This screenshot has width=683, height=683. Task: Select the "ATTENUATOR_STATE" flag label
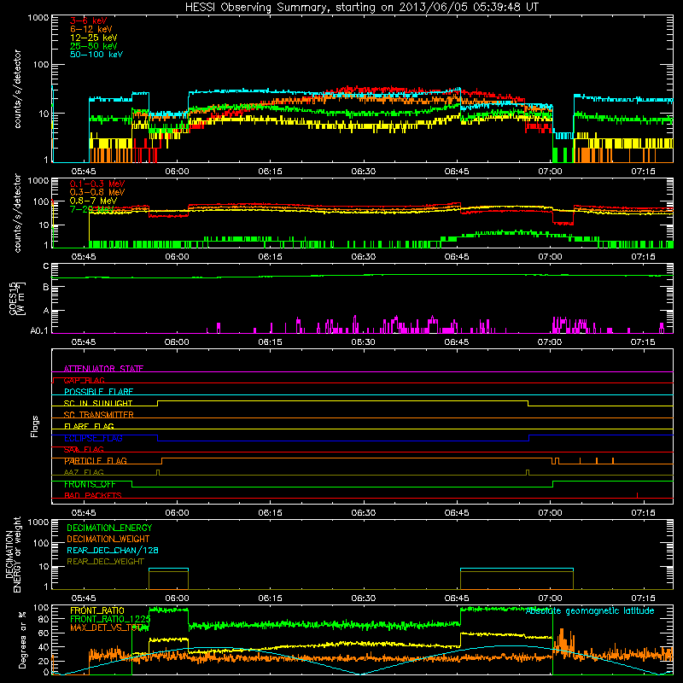point(103,369)
